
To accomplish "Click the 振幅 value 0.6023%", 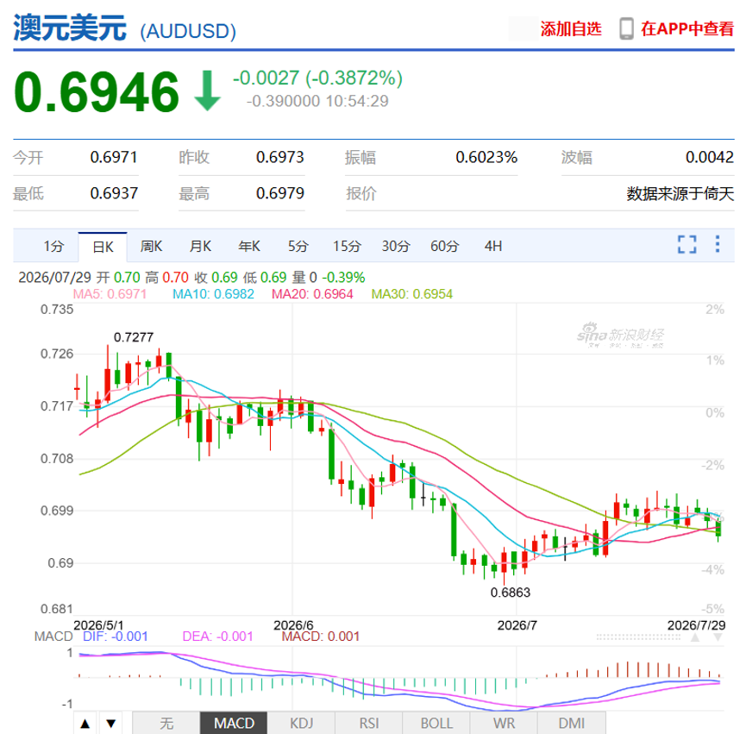I will coord(486,157).
